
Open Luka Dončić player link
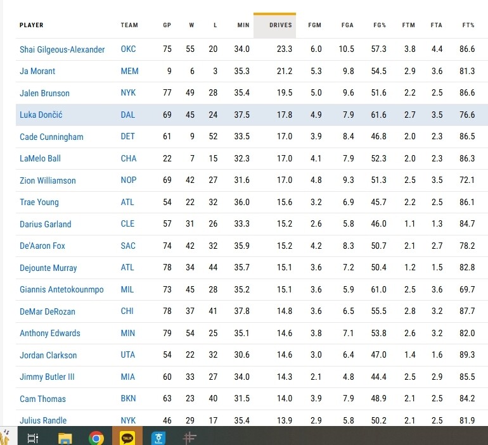pos(41,115)
